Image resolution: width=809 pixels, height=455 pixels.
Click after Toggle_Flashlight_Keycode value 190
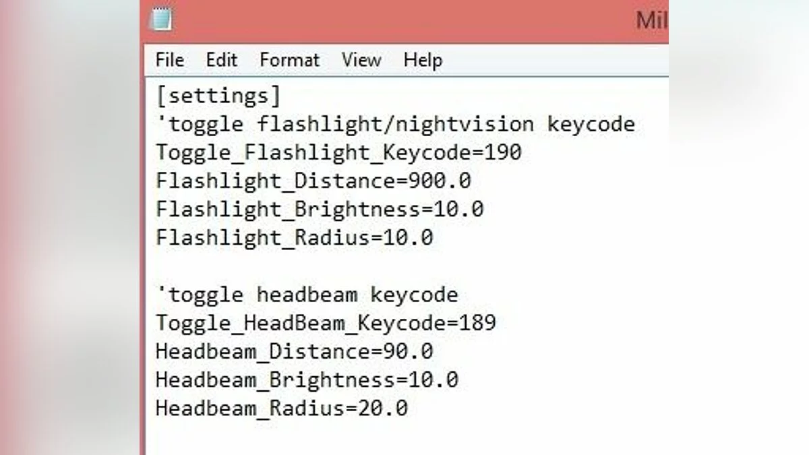point(522,152)
